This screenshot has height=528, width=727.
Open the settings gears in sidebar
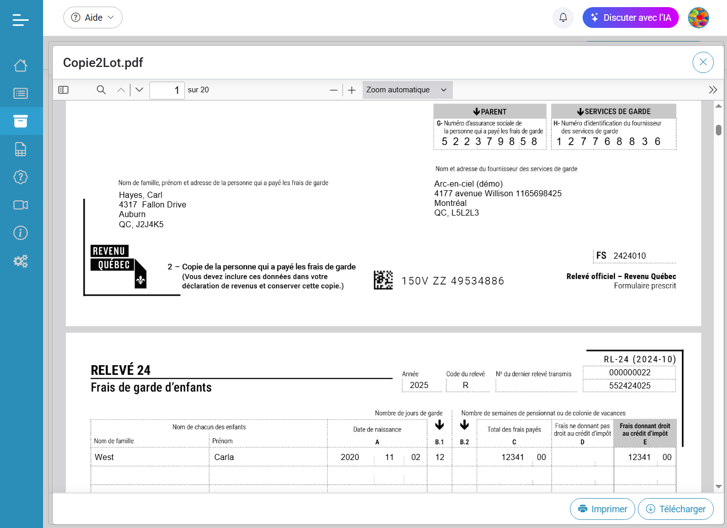(21, 261)
